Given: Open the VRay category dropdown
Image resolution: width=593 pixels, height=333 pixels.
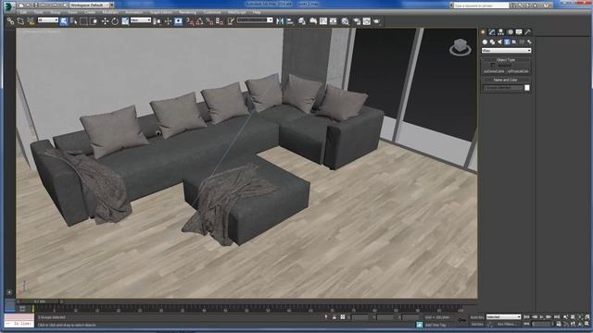Looking at the screenshot, I should point(507,51).
